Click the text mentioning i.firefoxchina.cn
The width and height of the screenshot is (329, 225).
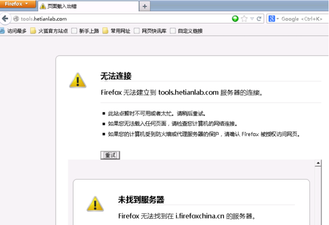(187, 216)
